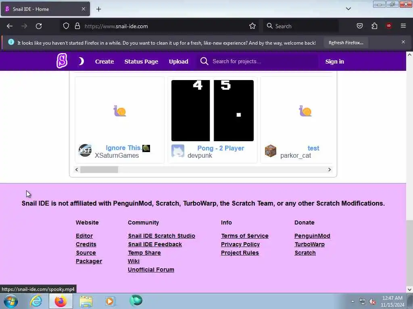Click the devpunk author name
This screenshot has width=413, height=309.
click(x=200, y=156)
